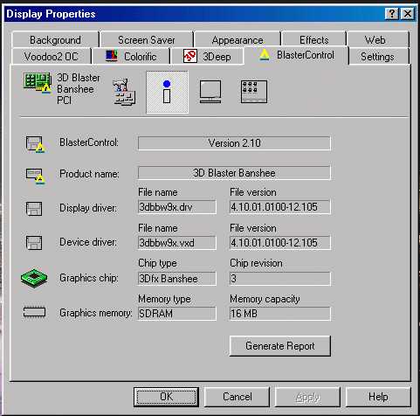Select the blue information icon page
The image size is (420, 416).
pyautogui.click(x=167, y=92)
